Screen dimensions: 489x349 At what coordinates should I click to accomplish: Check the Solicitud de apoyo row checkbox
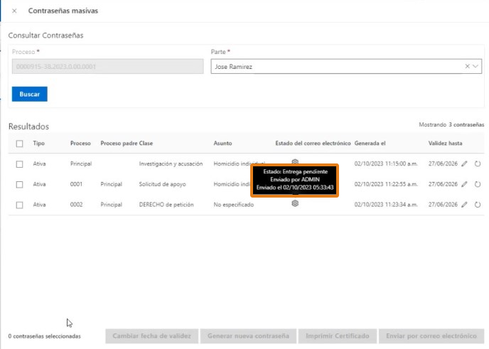point(20,185)
